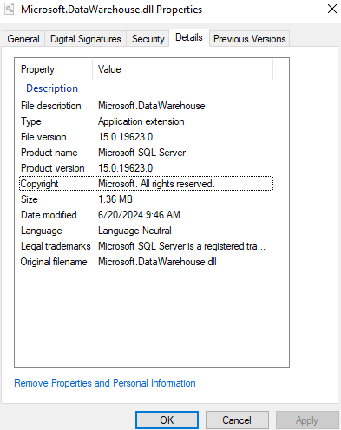Select the Legal trademarks row

pyautogui.click(x=147, y=246)
